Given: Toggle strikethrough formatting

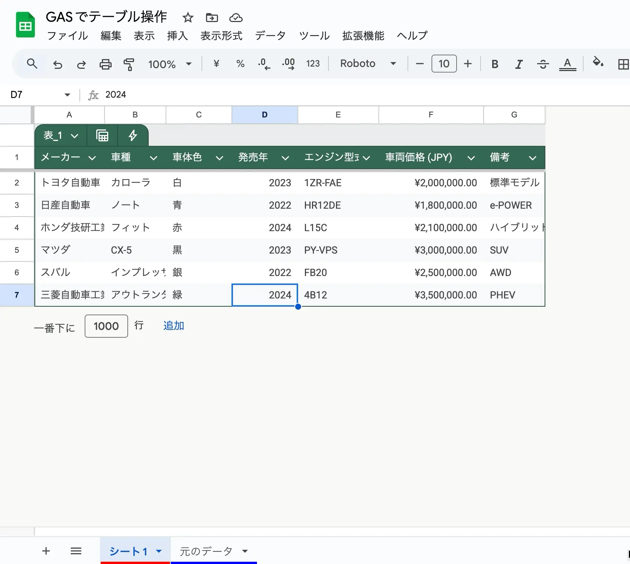Looking at the screenshot, I should pos(543,64).
